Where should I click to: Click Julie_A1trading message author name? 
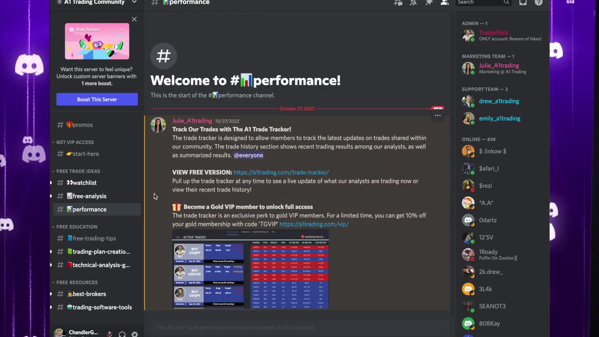(x=192, y=121)
